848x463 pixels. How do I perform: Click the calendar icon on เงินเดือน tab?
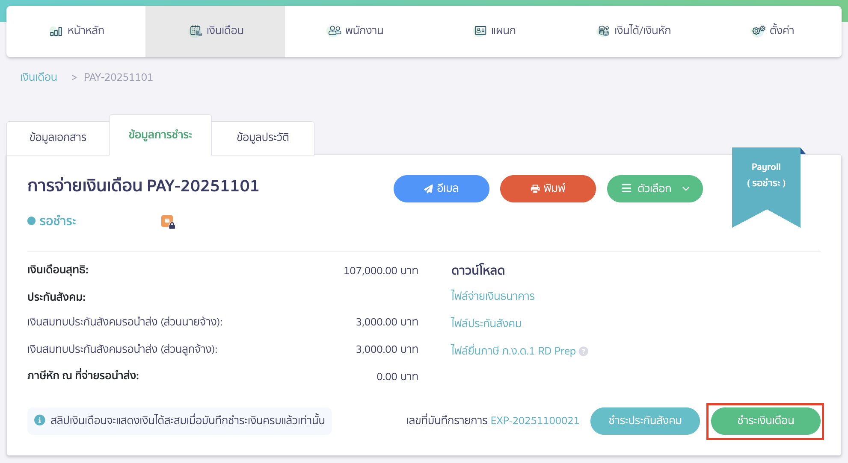195,30
